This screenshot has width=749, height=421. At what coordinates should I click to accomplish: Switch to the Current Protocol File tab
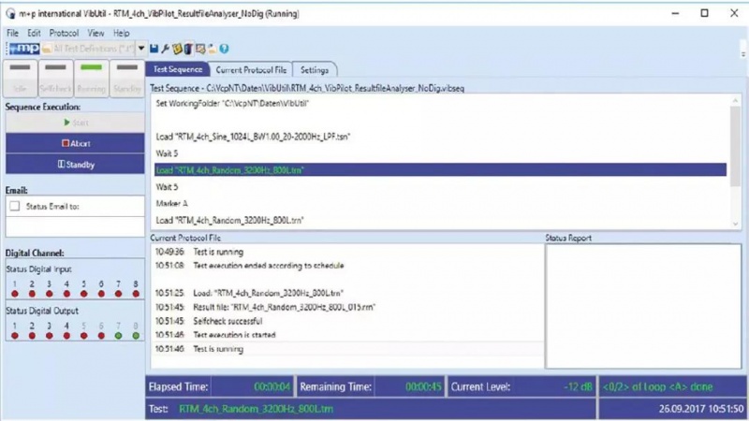[x=250, y=70]
